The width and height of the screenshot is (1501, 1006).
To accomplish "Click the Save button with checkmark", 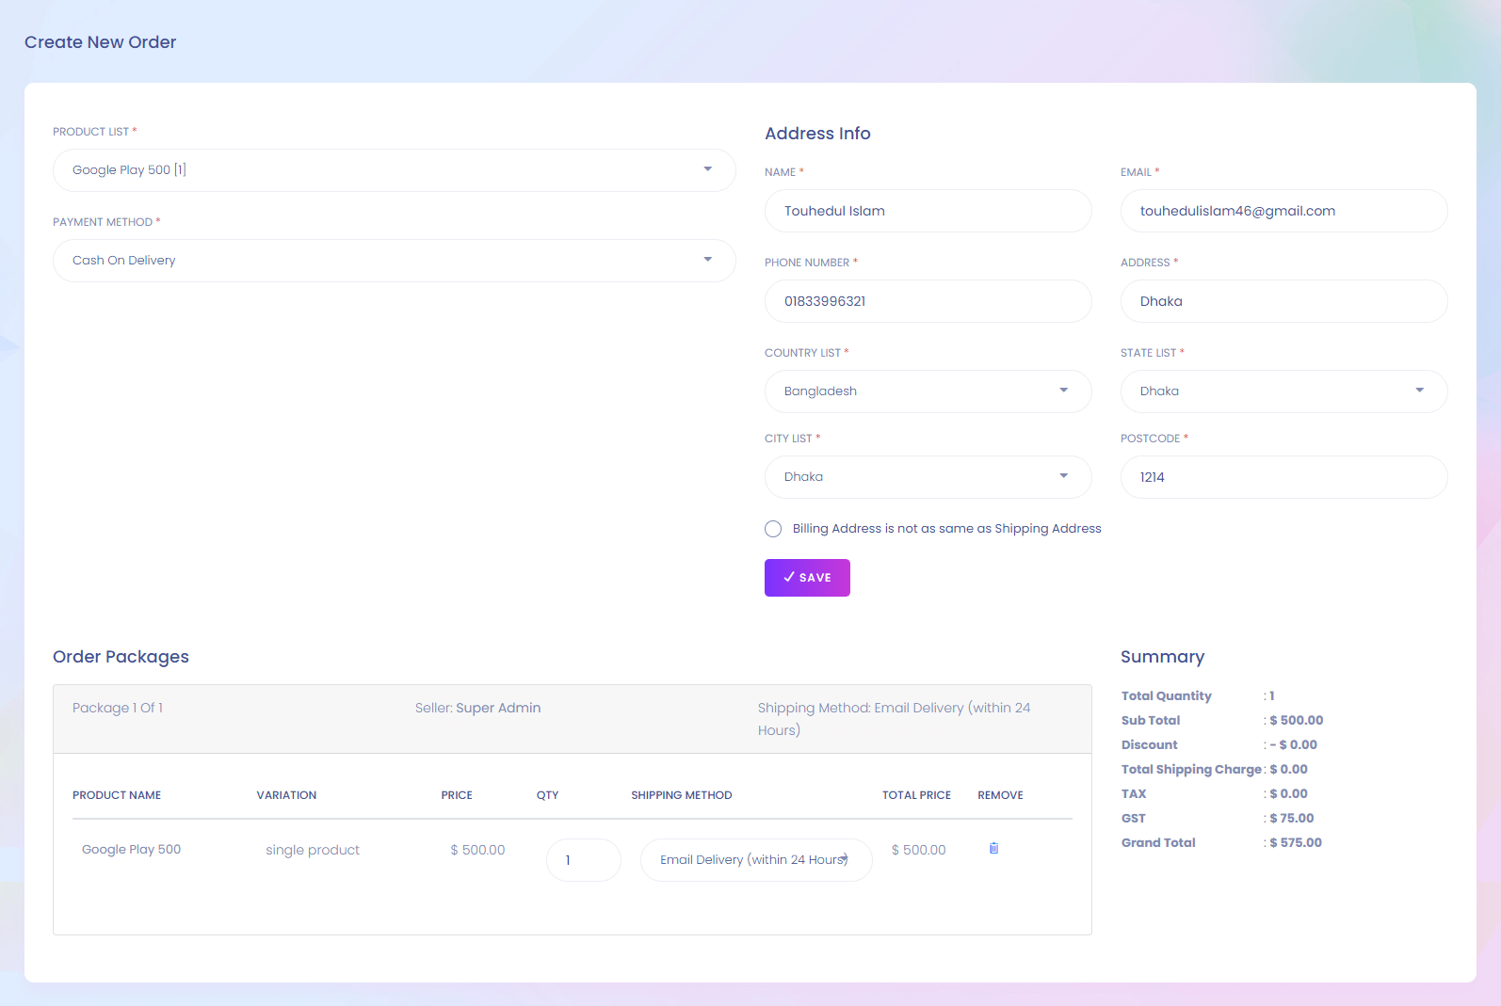I will point(807,578).
